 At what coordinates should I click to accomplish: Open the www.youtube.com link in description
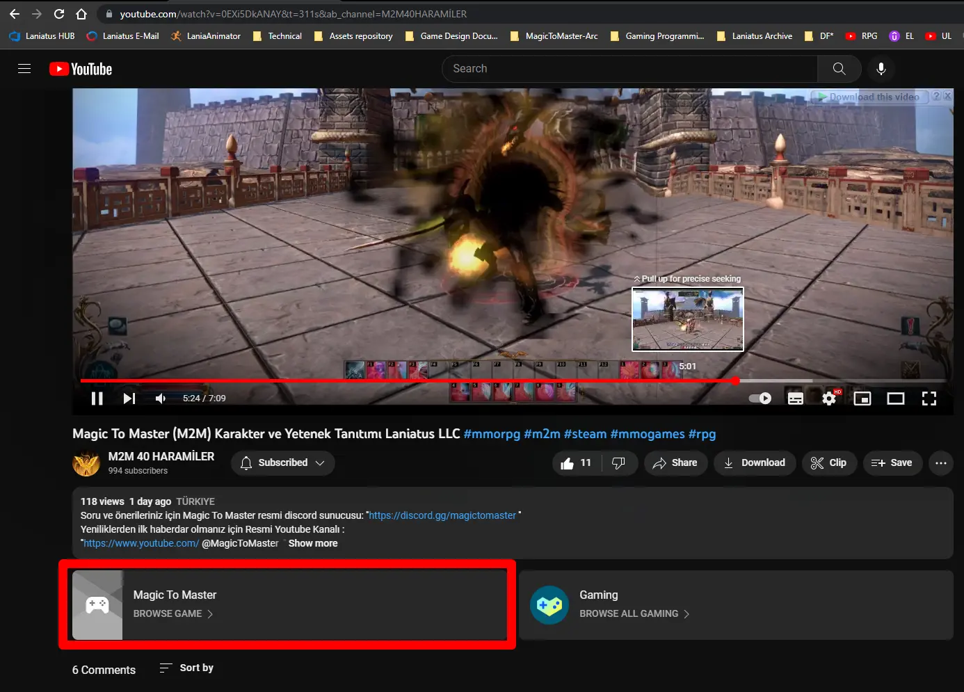click(141, 543)
